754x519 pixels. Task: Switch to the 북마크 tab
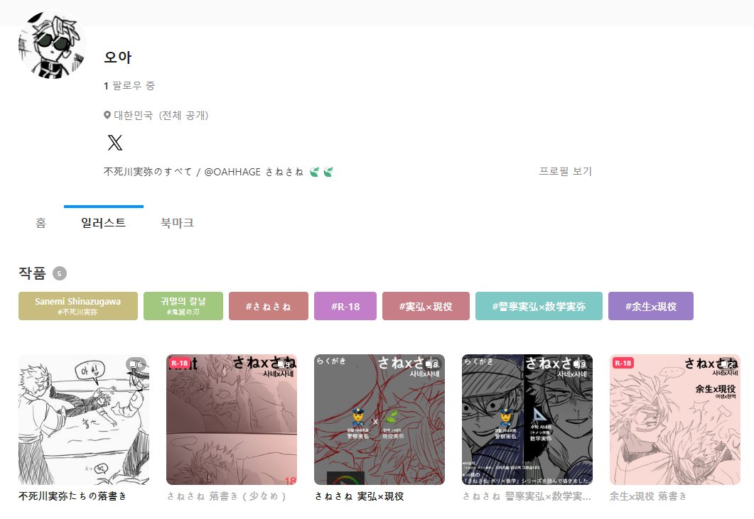pyautogui.click(x=178, y=223)
